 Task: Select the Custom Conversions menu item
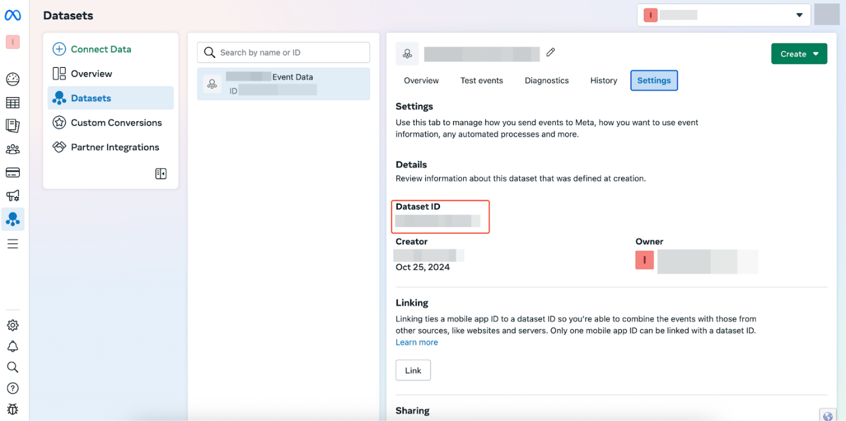pyautogui.click(x=116, y=123)
